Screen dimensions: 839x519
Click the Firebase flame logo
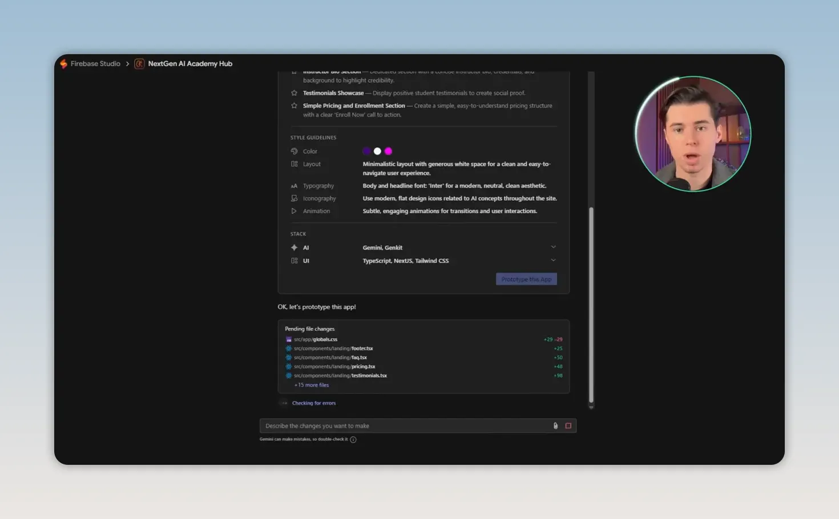(x=64, y=64)
